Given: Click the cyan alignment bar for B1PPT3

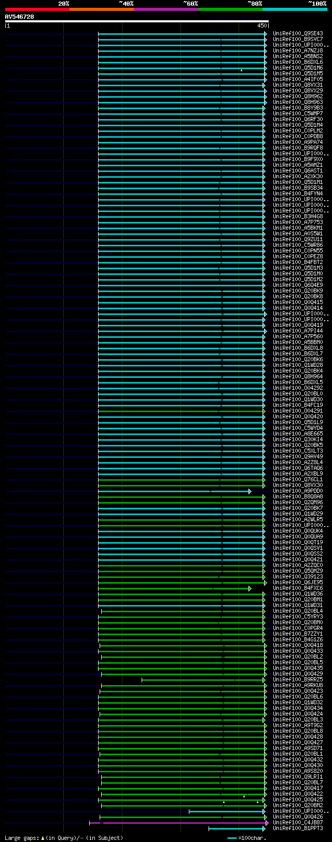Looking at the screenshot, I should (x=237, y=828).
